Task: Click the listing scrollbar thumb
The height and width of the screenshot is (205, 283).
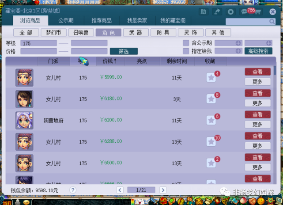Action: click(275, 70)
